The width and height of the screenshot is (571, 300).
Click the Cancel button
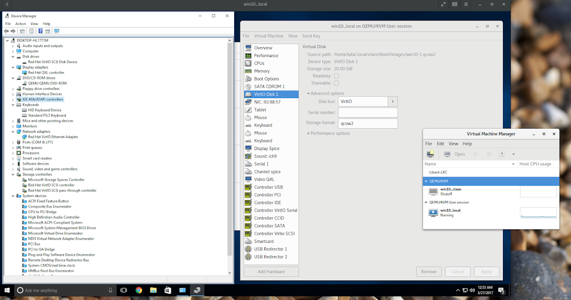458,271
